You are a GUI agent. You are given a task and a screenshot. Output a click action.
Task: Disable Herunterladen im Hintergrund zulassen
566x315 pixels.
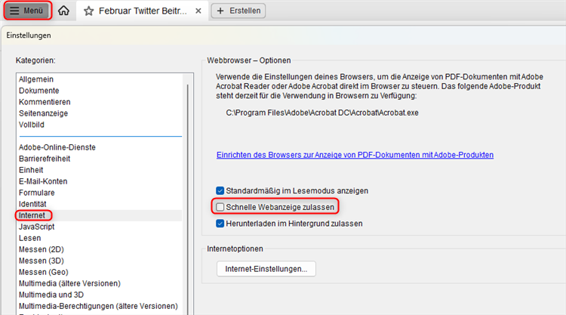tap(220, 224)
